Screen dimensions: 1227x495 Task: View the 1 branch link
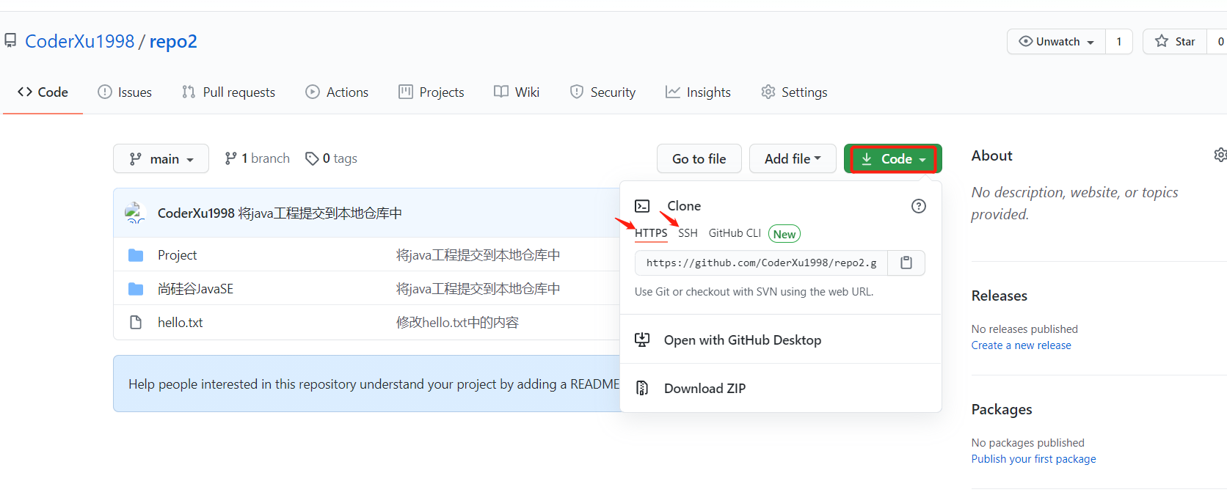[258, 158]
